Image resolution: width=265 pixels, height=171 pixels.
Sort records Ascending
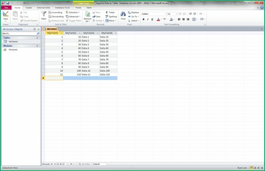click(55, 12)
